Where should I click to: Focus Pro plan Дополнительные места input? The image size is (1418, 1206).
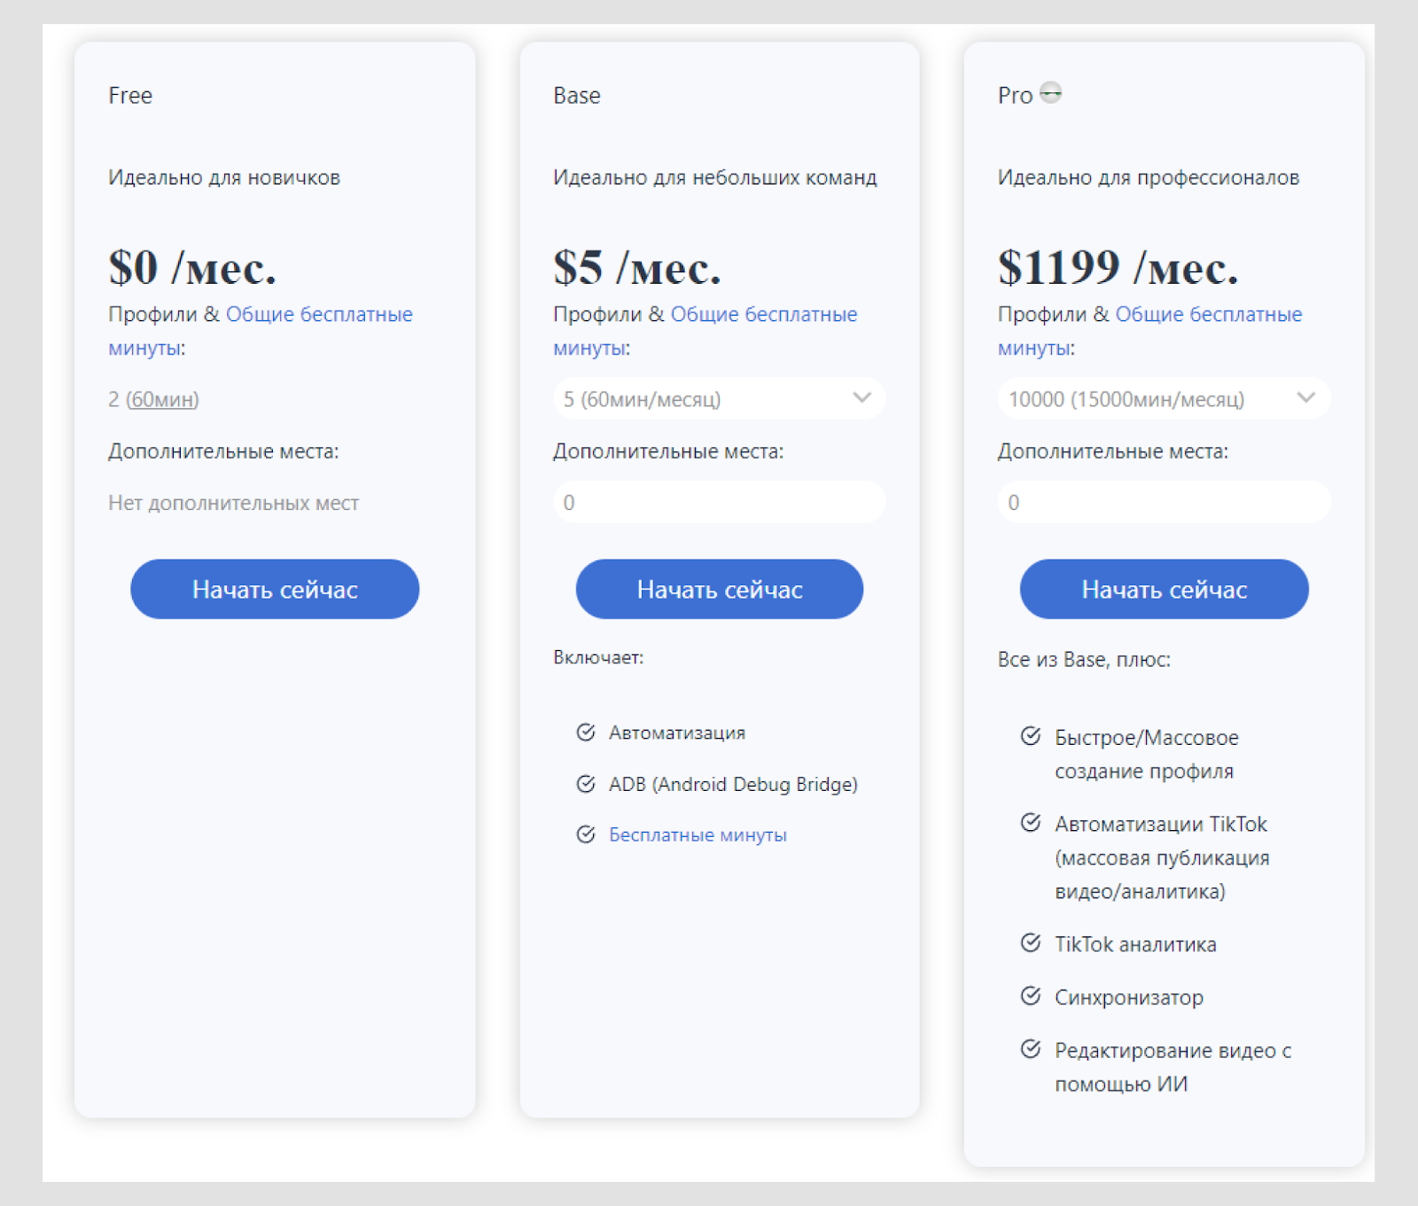[x=1164, y=503]
